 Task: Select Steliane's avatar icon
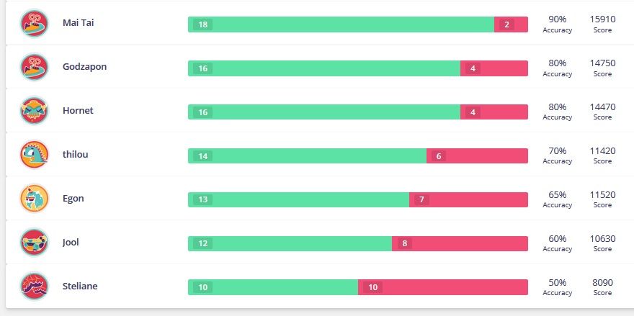click(34, 286)
